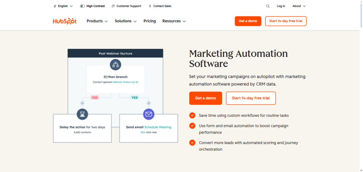Image resolution: width=363 pixels, height=172 pixels.
Task: Open the English language dropdown
Action: 63,6
